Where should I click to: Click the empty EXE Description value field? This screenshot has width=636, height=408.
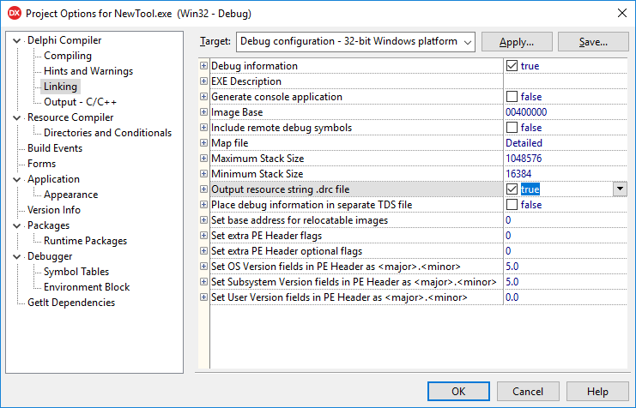click(566, 81)
